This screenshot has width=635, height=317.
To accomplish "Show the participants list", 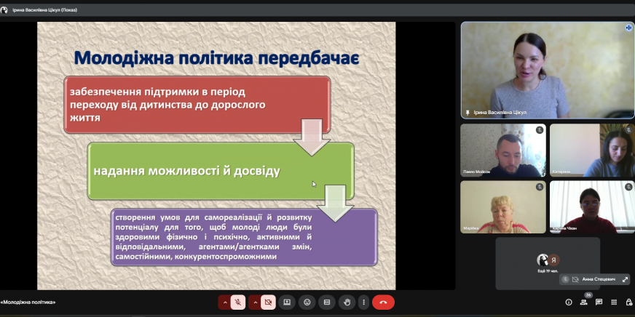I will pos(587,302).
